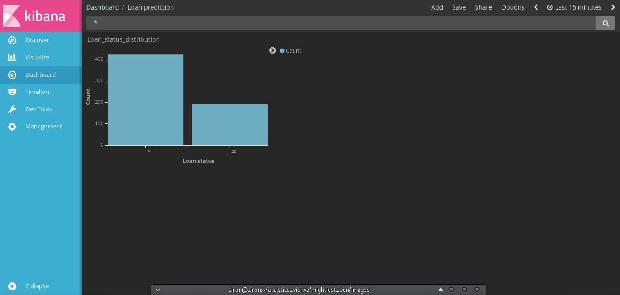Open the Last 15 minutes time picker
The width and height of the screenshot is (620, 295).
click(574, 7)
